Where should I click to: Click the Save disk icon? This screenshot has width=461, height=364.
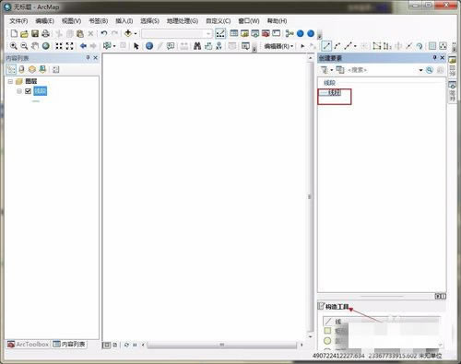(35, 33)
